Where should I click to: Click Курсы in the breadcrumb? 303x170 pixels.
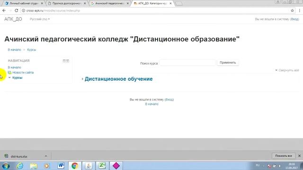coord(32,50)
